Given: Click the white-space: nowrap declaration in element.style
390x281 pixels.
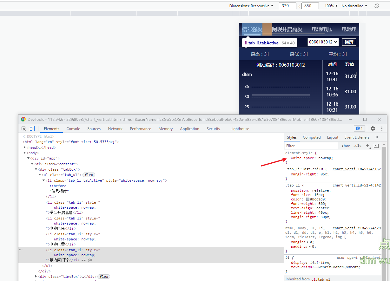Looking at the screenshot, I should point(312,158).
